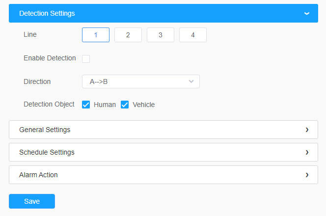Screen dimensions: 326x216
Task: Click the Human label text
Action: (105, 105)
